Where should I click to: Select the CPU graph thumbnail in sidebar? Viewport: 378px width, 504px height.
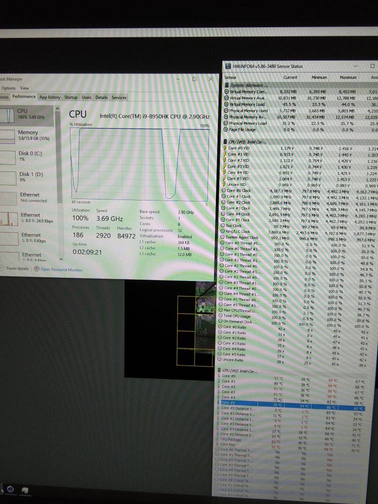(x=7, y=115)
